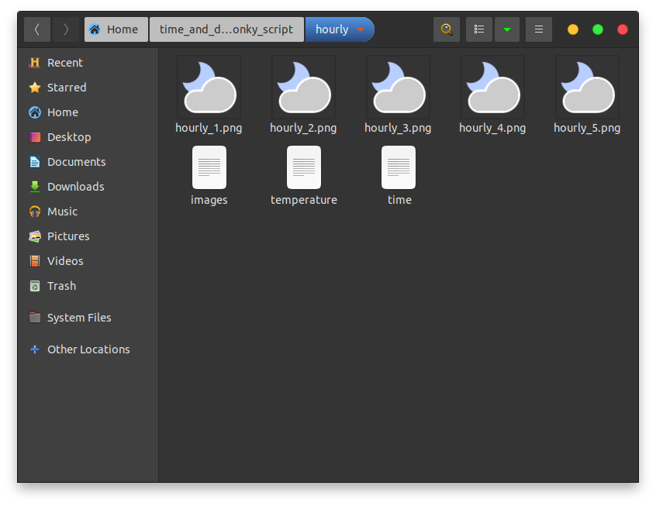Go back with the left arrow button

click(x=36, y=29)
